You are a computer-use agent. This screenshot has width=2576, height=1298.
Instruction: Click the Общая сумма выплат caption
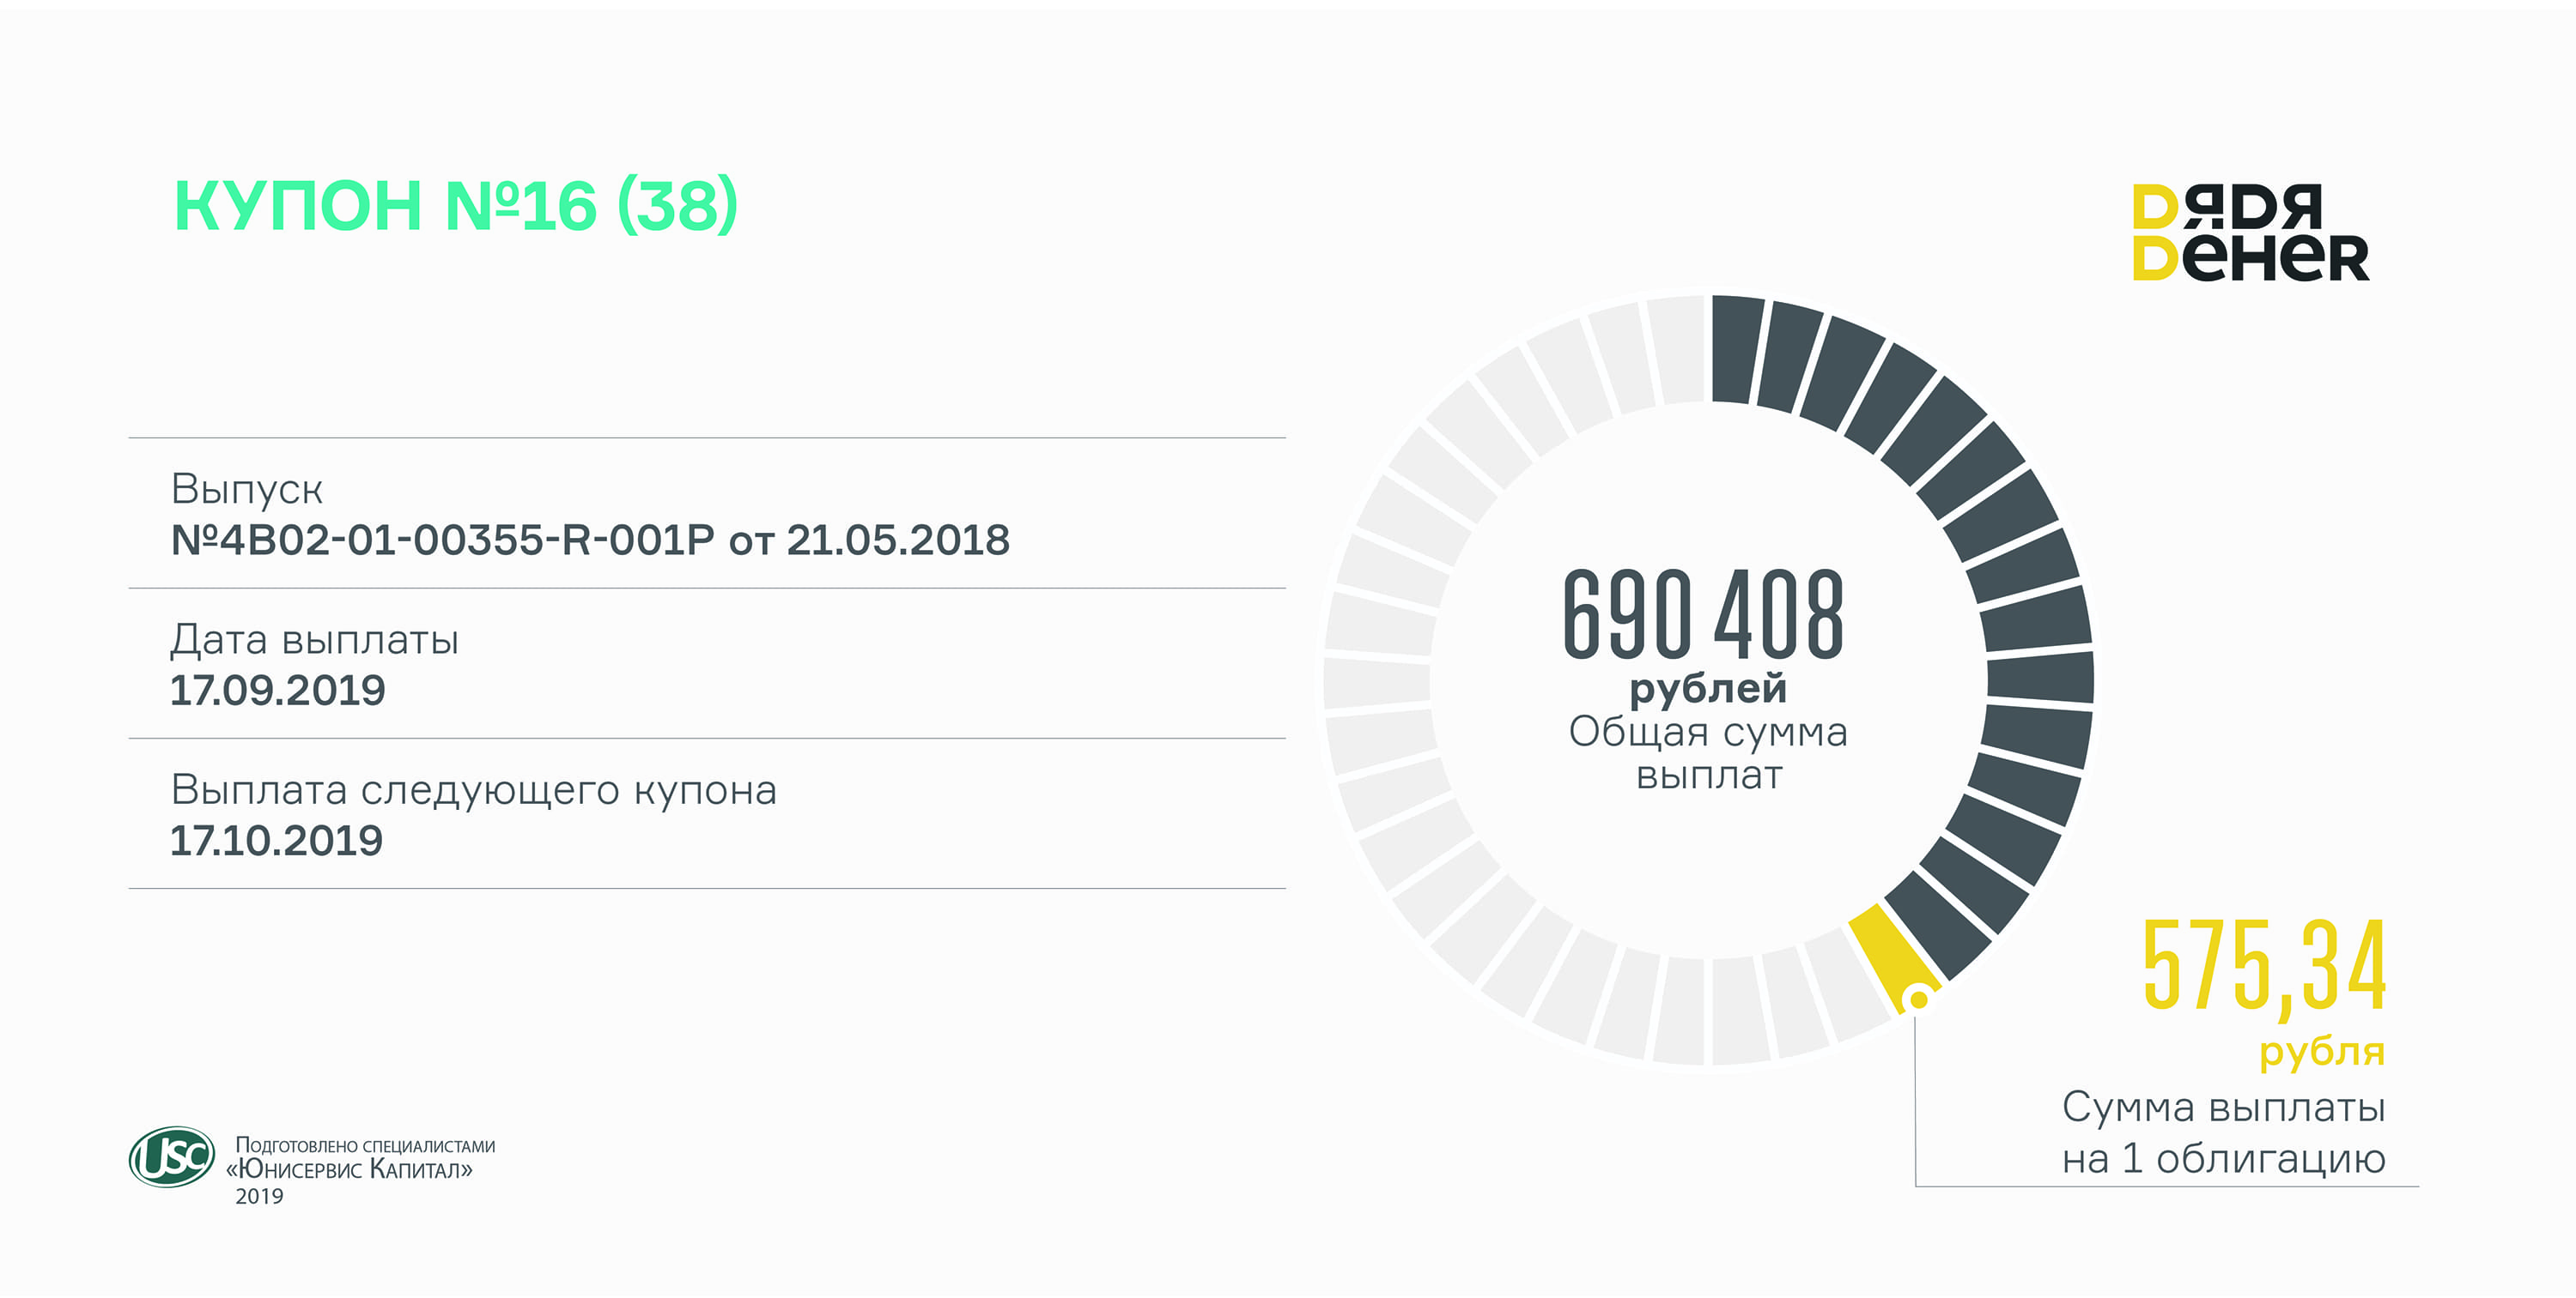1708,752
